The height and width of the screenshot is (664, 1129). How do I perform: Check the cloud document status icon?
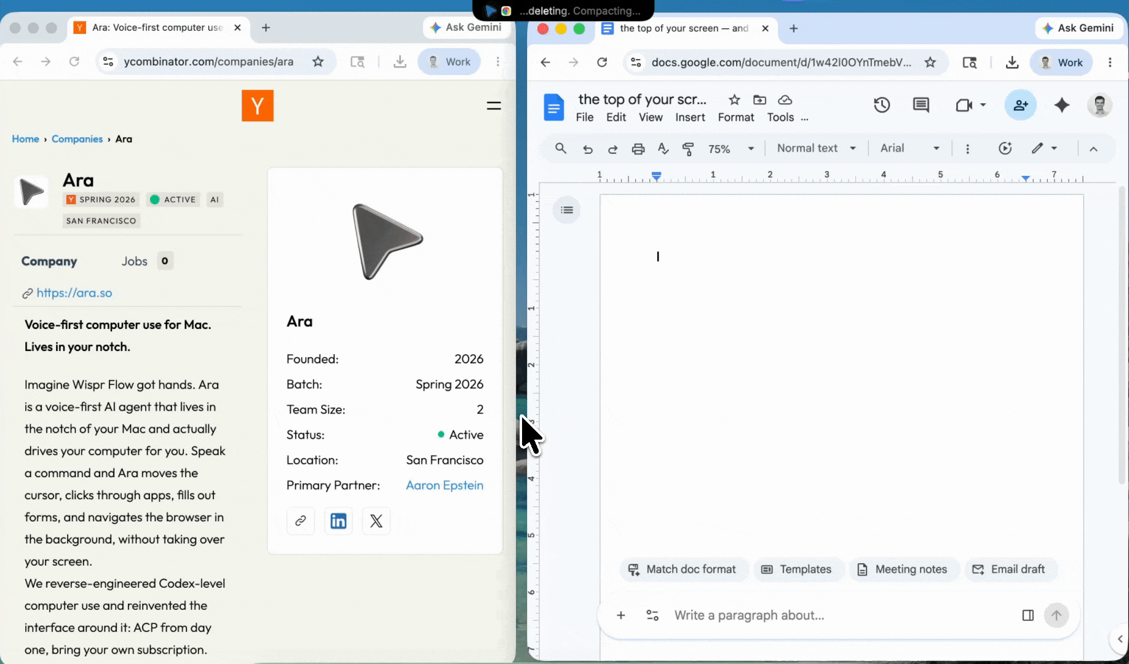click(785, 100)
